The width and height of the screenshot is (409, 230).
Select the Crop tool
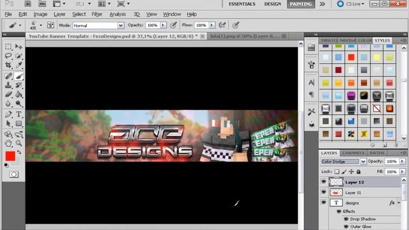click(x=8, y=65)
